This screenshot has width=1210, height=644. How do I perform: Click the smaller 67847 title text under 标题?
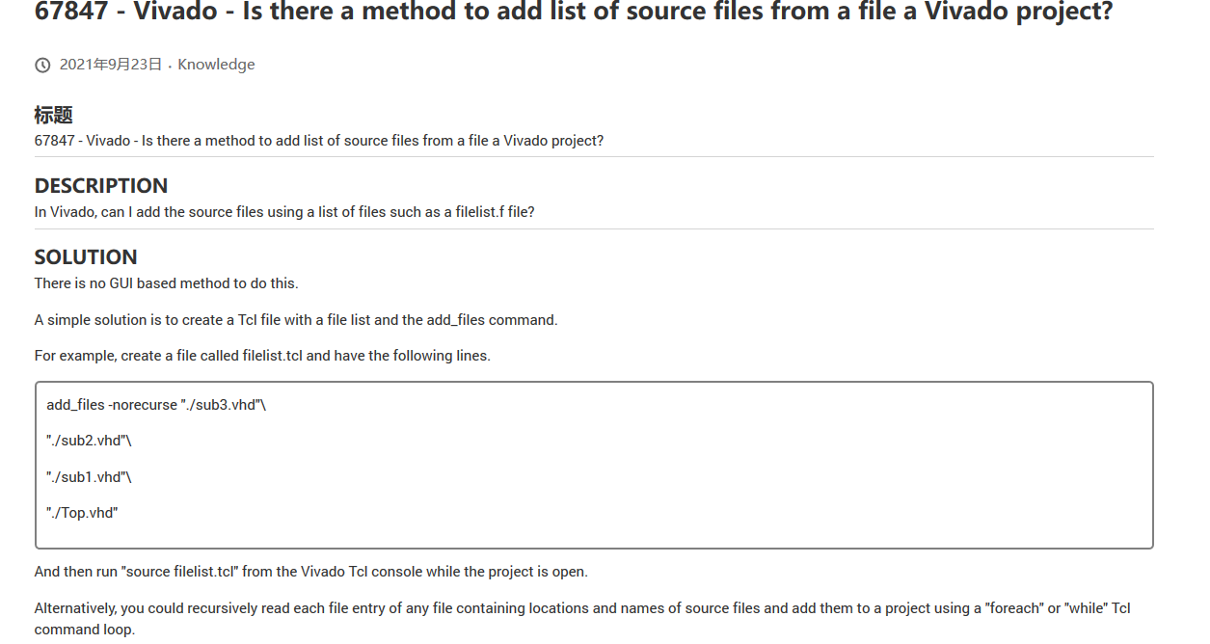point(318,141)
